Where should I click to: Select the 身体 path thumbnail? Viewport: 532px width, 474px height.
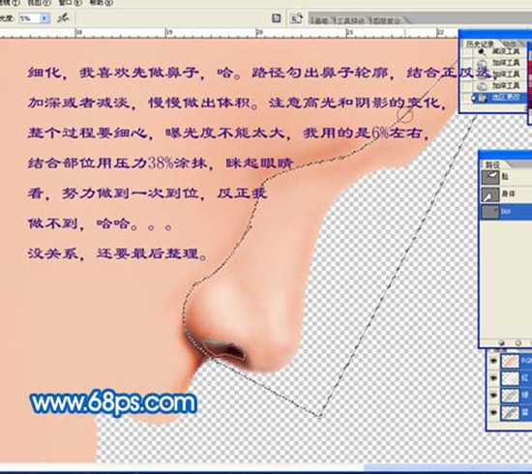tap(490, 194)
